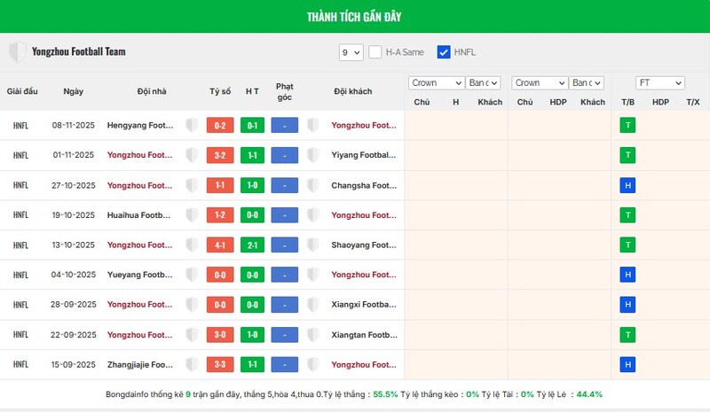Click blue H badge for 15-09-2025 match
The width and height of the screenshot is (710, 412).
(x=627, y=364)
